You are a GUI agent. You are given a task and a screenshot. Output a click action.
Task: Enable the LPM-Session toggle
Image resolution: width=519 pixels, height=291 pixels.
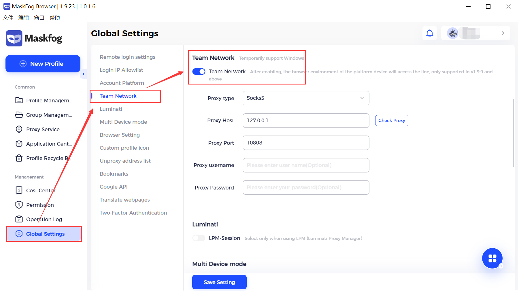pyautogui.click(x=199, y=238)
